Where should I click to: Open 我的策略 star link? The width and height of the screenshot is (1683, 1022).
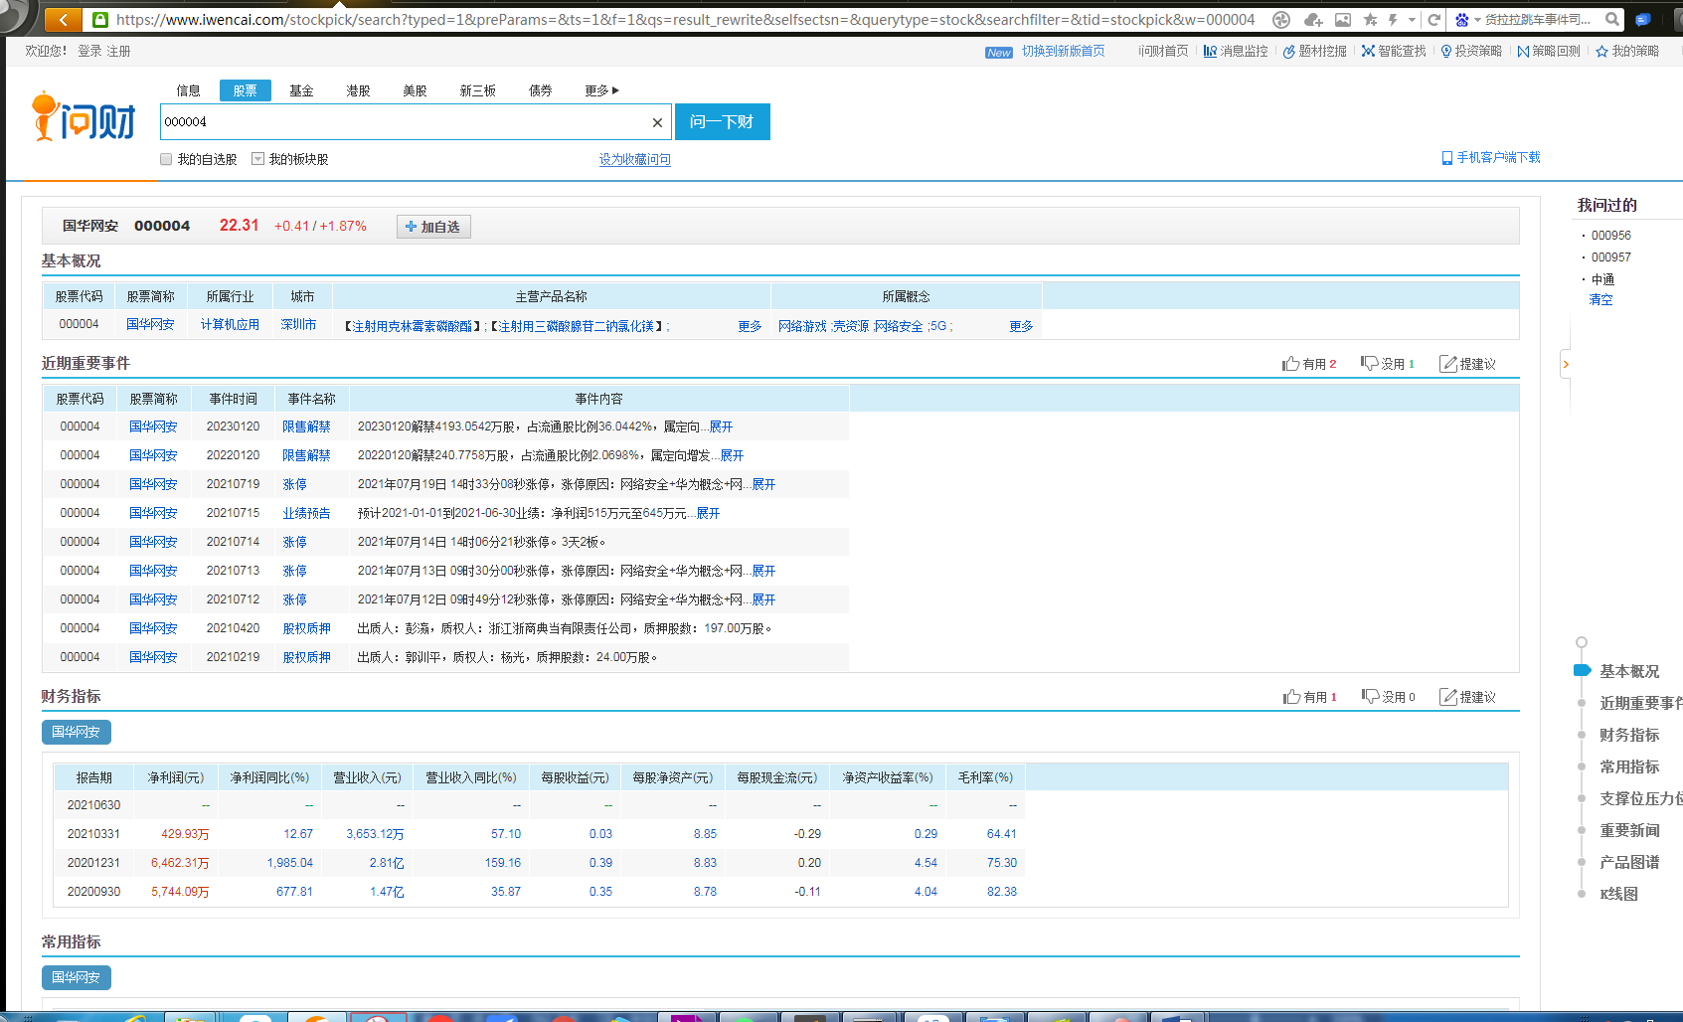pyautogui.click(x=1627, y=51)
